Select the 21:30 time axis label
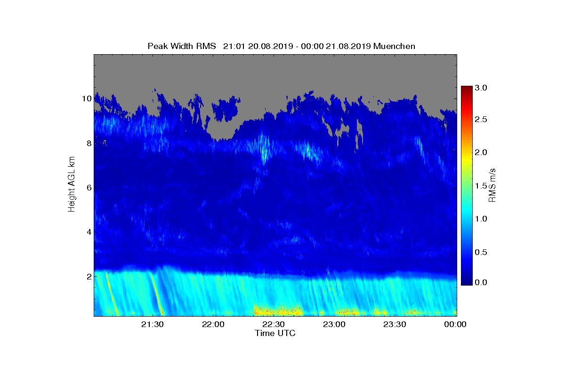Viewport: 565px width, 377px height. coord(152,325)
